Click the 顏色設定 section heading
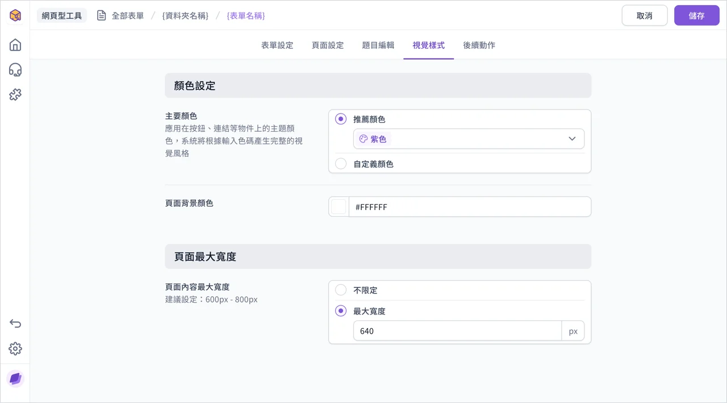727x403 pixels. [x=195, y=86]
